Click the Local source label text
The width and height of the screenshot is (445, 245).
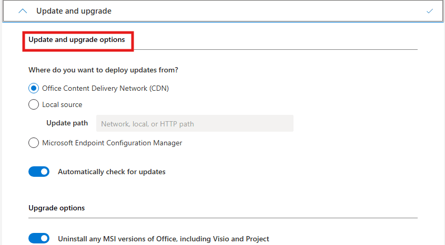pyautogui.click(x=62, y=104)
